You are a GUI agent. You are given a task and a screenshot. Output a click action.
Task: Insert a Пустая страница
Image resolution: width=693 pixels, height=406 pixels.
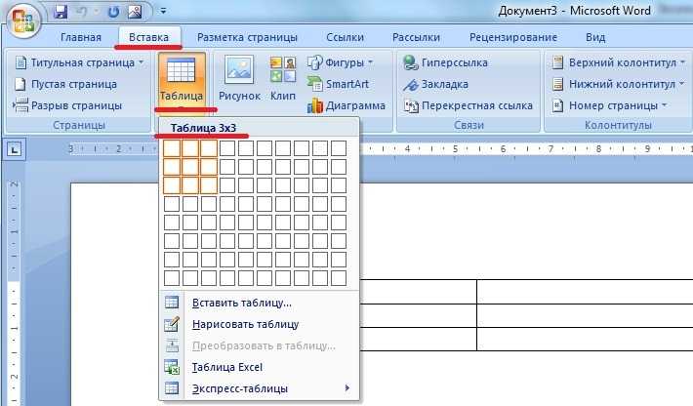click(x=65, y=84)
